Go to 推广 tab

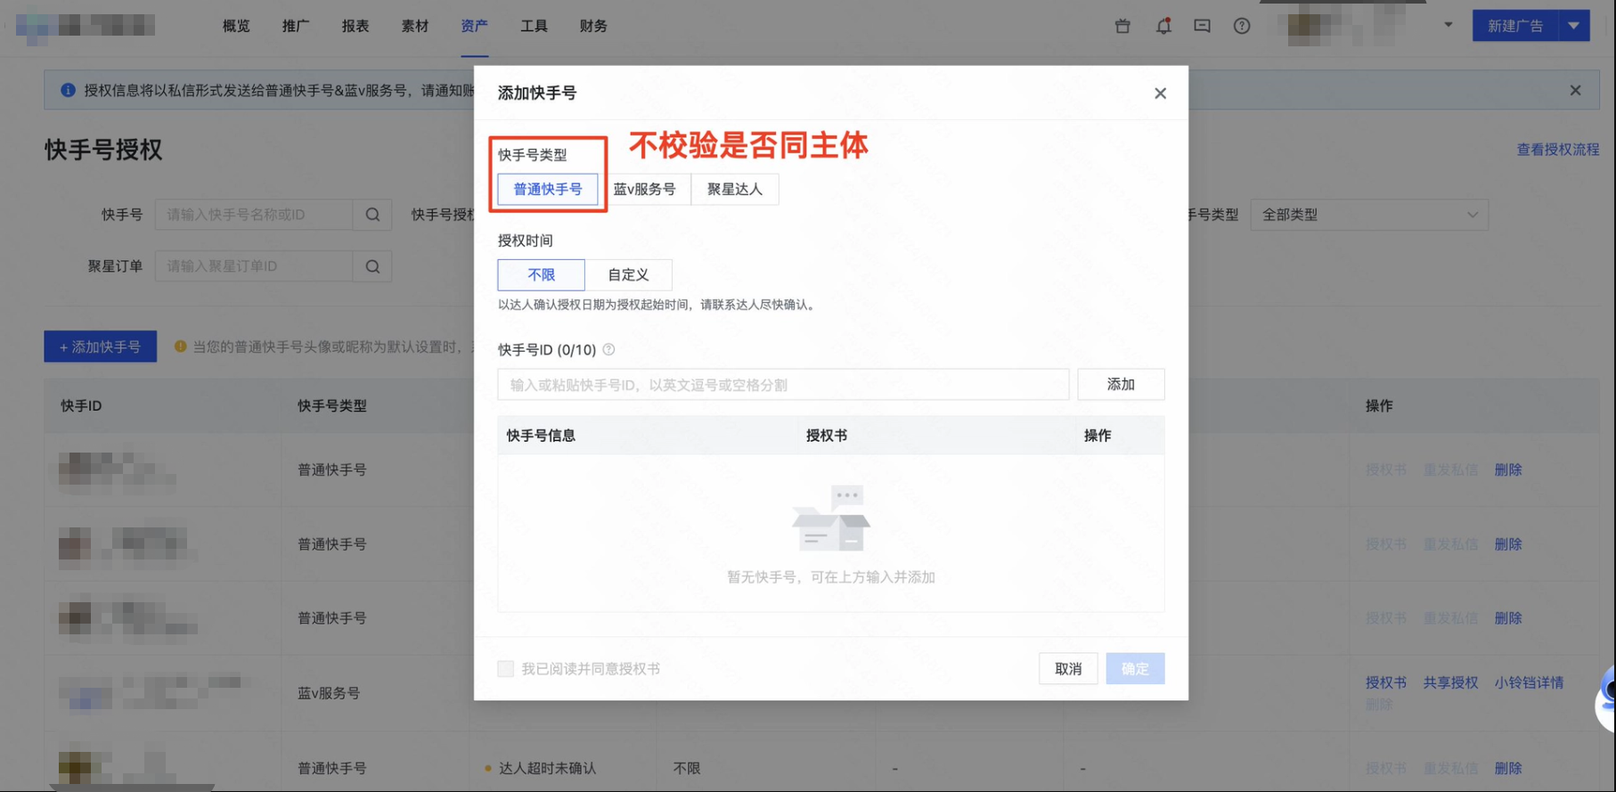296,26
